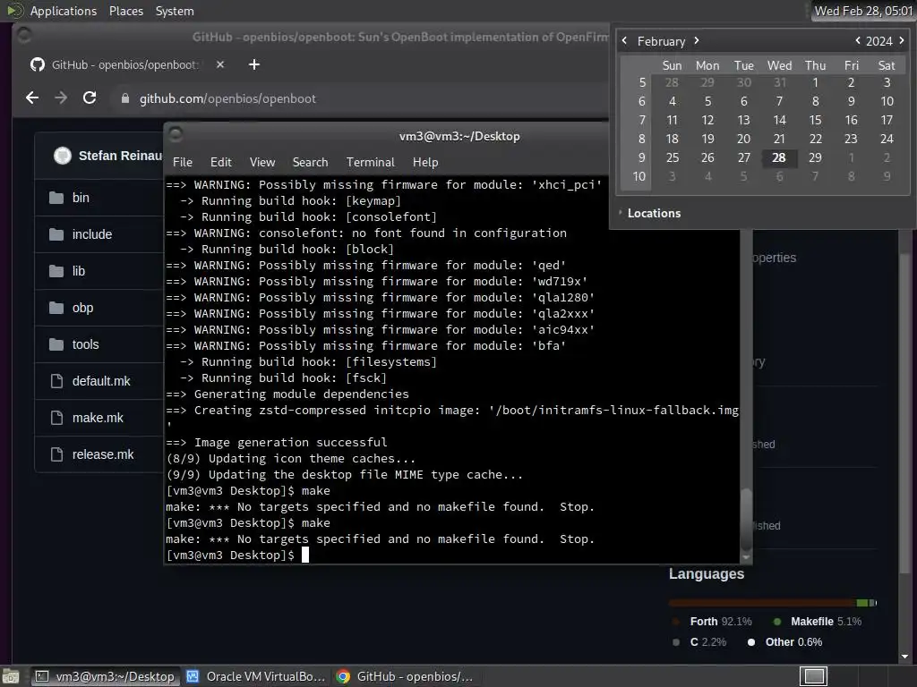Open the include folder link
The image size is (917, 687).
[92, 234]
